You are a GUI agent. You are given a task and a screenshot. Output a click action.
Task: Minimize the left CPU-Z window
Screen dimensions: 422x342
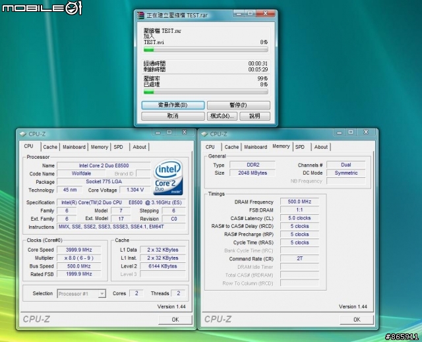coord(158,132)
